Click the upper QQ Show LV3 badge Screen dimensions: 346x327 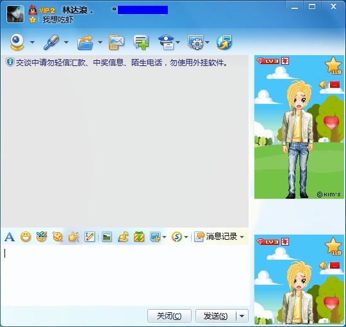268,61
